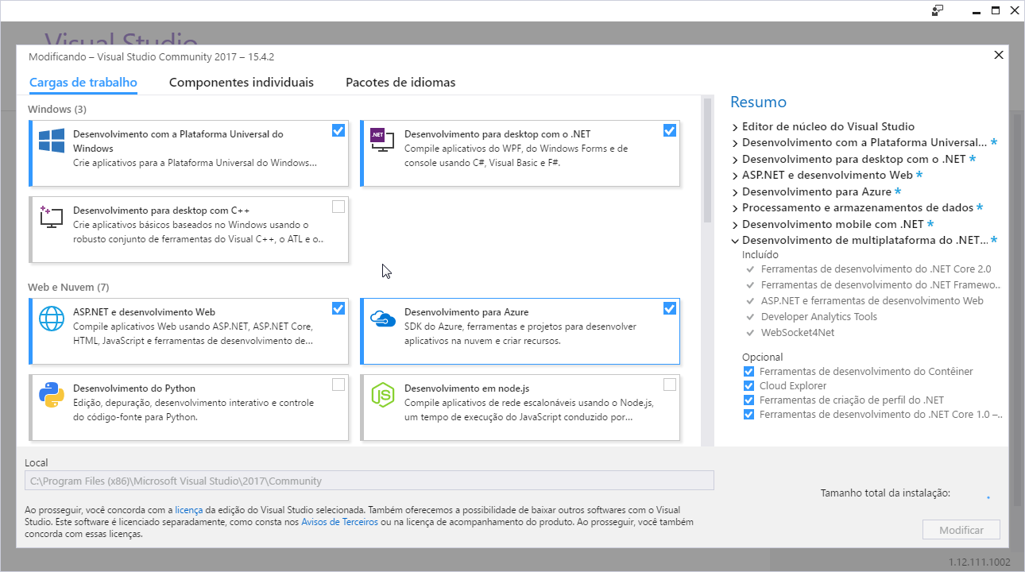The height and width of the screenshot is (572, 1025).
Task: Expand ASP.NET e desenvolvimento Web summary
Action: (x=735, y=176)
